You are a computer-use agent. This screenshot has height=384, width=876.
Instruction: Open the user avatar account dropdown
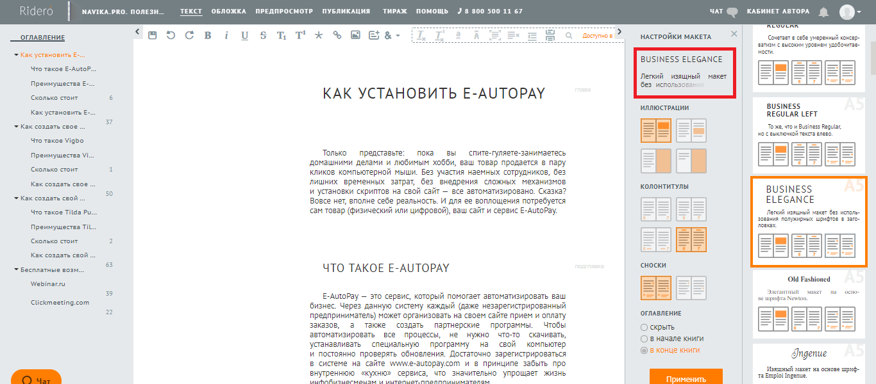[x=851, y=12]
